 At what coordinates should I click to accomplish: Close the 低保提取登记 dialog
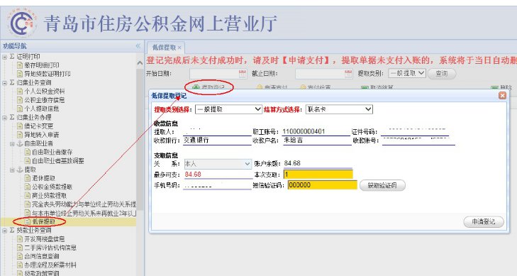[502, 96]
